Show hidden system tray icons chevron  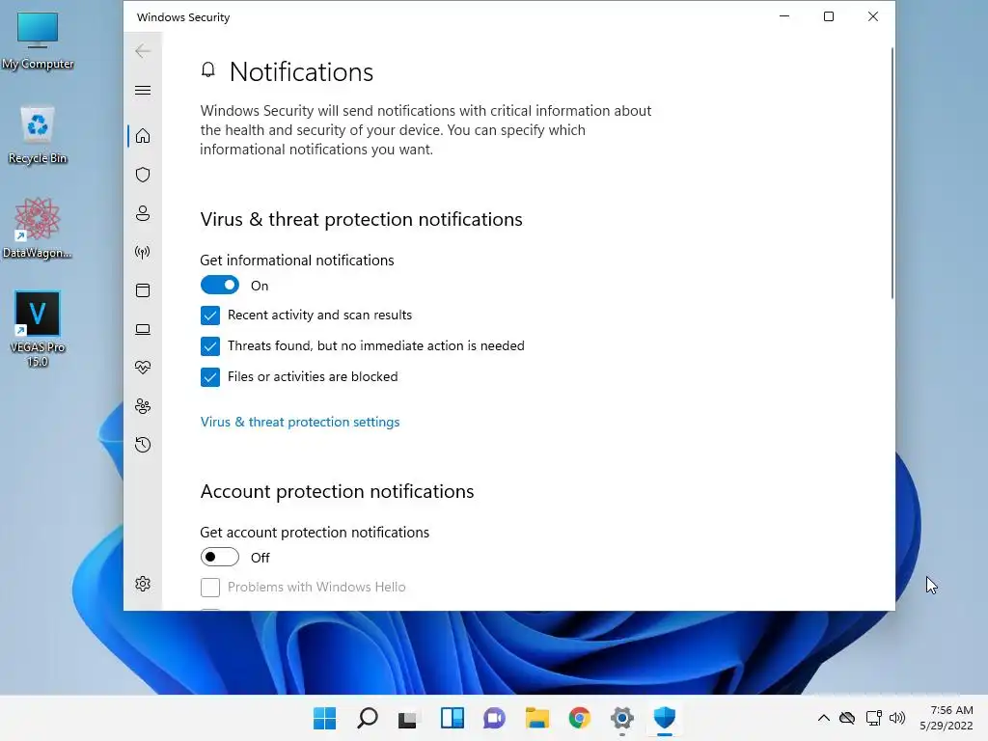tap(824, 718)
